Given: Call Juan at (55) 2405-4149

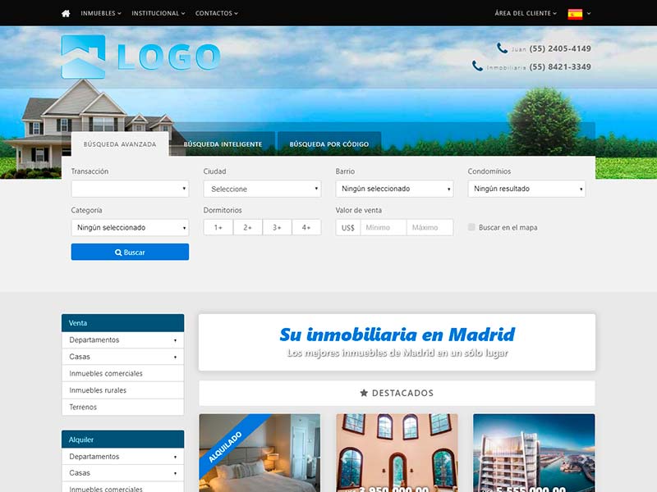Looking at the screenshot, I should point(560,48).
